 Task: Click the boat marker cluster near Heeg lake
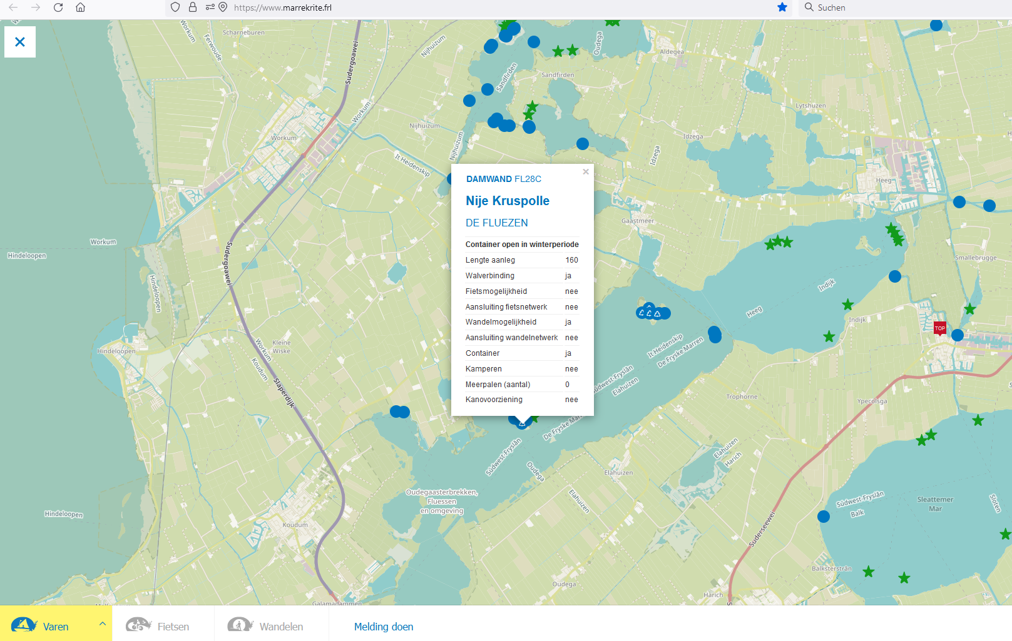651,312
